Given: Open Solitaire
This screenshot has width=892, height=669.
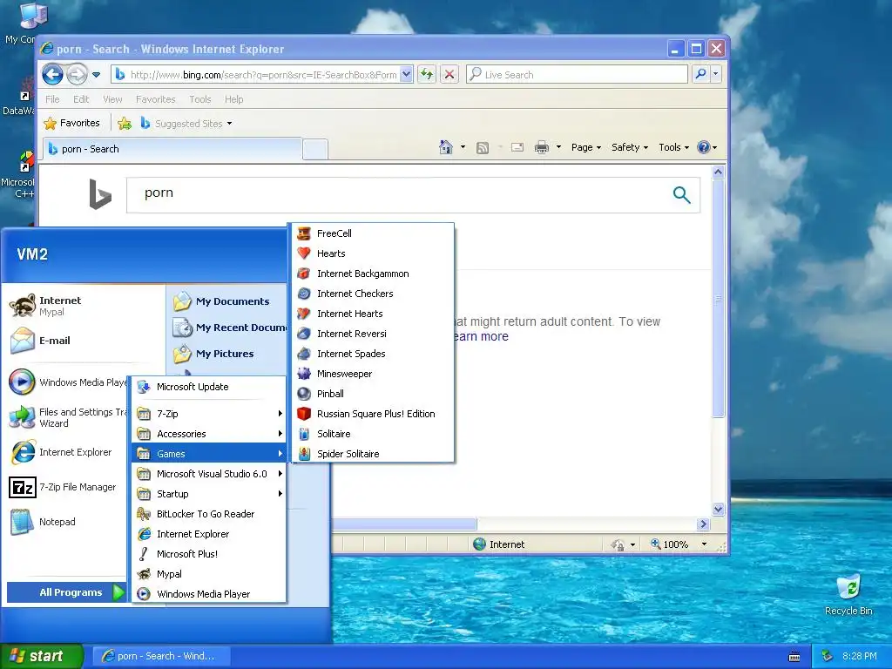Looking at the screenshot, I should [x=373, y=434].
